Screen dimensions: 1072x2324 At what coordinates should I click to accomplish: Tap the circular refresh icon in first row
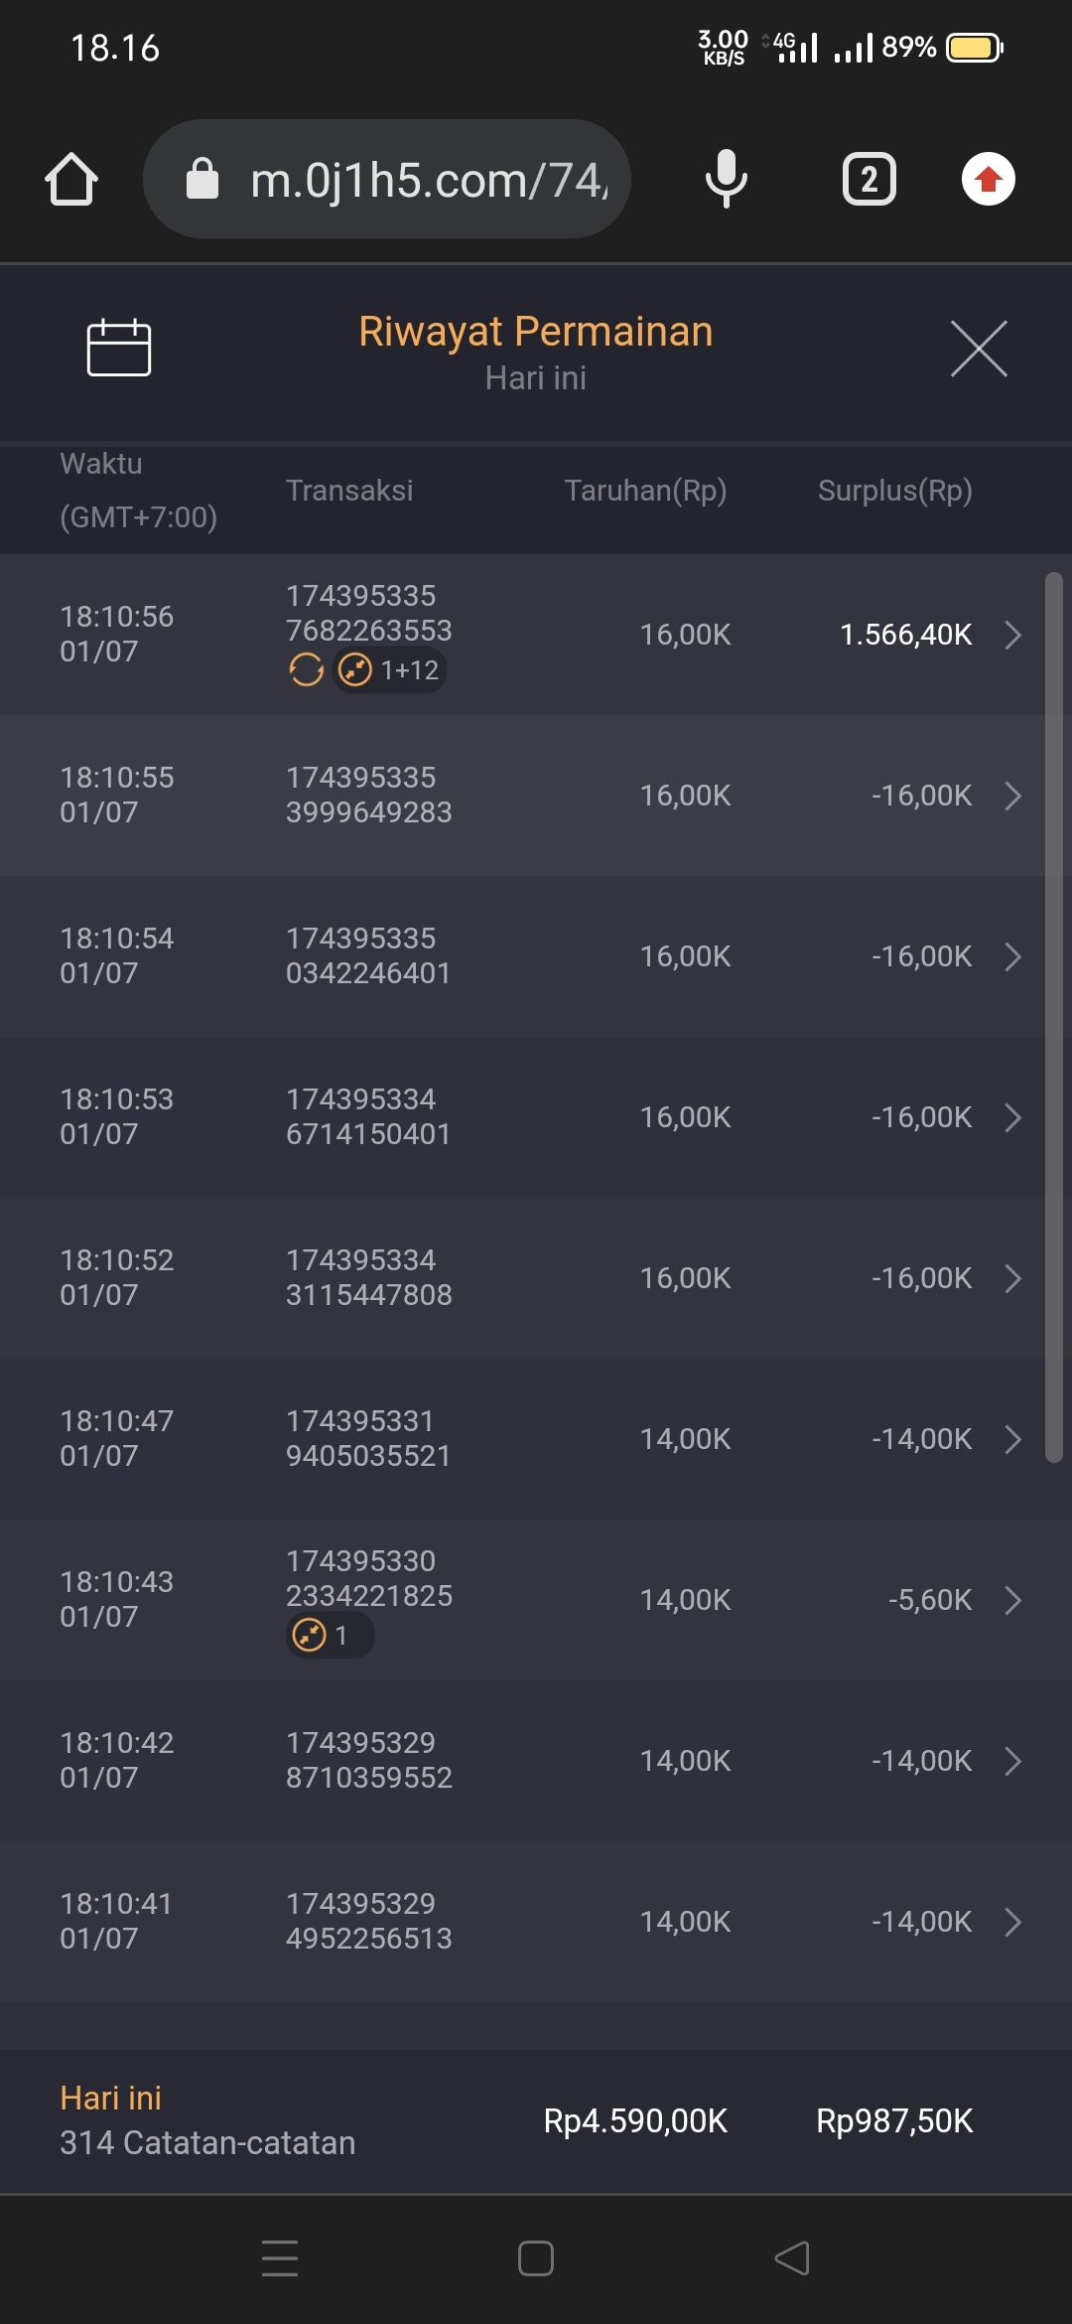click(x=306, y=670)
